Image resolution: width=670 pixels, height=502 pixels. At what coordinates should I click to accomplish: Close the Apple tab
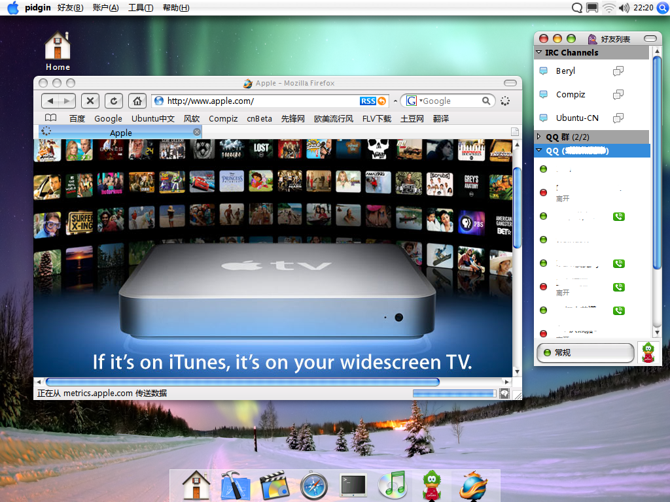pyautogui.click(x=196, y=132)
